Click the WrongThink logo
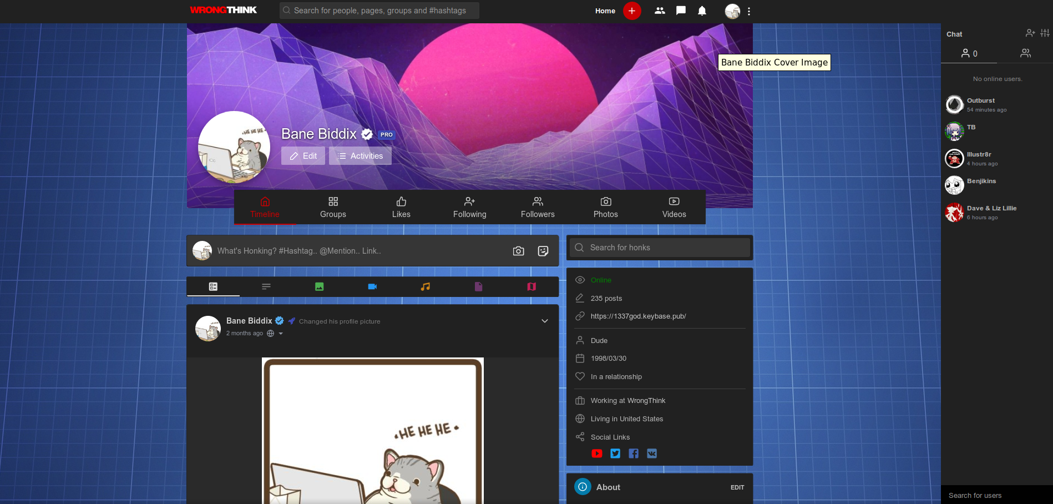Image resolution: width=1053 pixels, height=504 pixels. click(x=223, y=10)
